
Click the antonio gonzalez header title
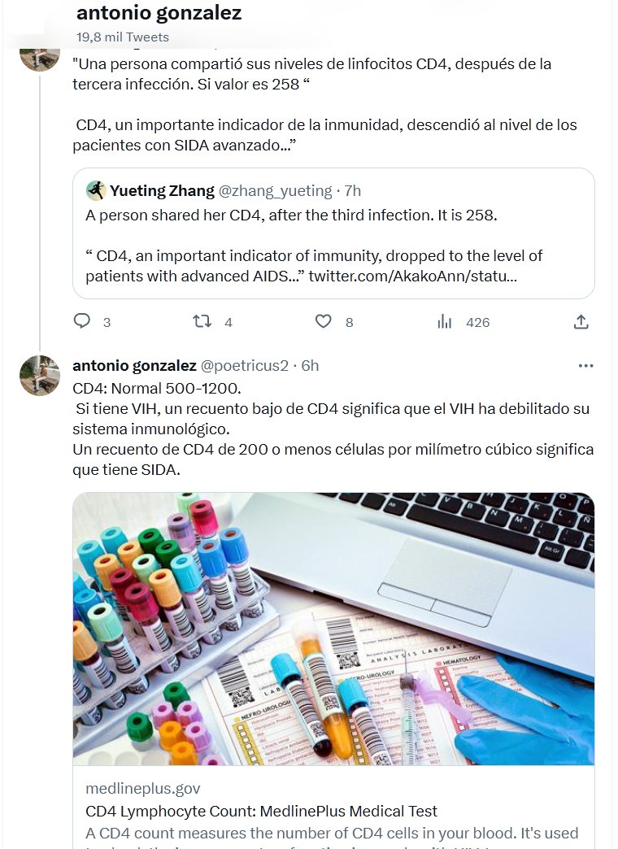point(159,14)
